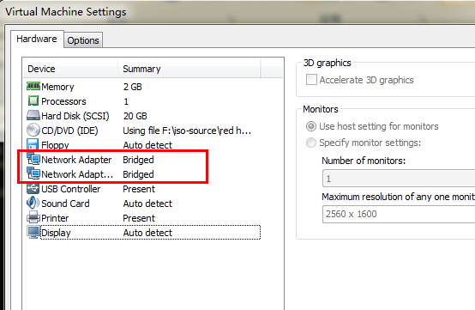
Task: Switch to the Hardware tab
Action: pos(37,39)
